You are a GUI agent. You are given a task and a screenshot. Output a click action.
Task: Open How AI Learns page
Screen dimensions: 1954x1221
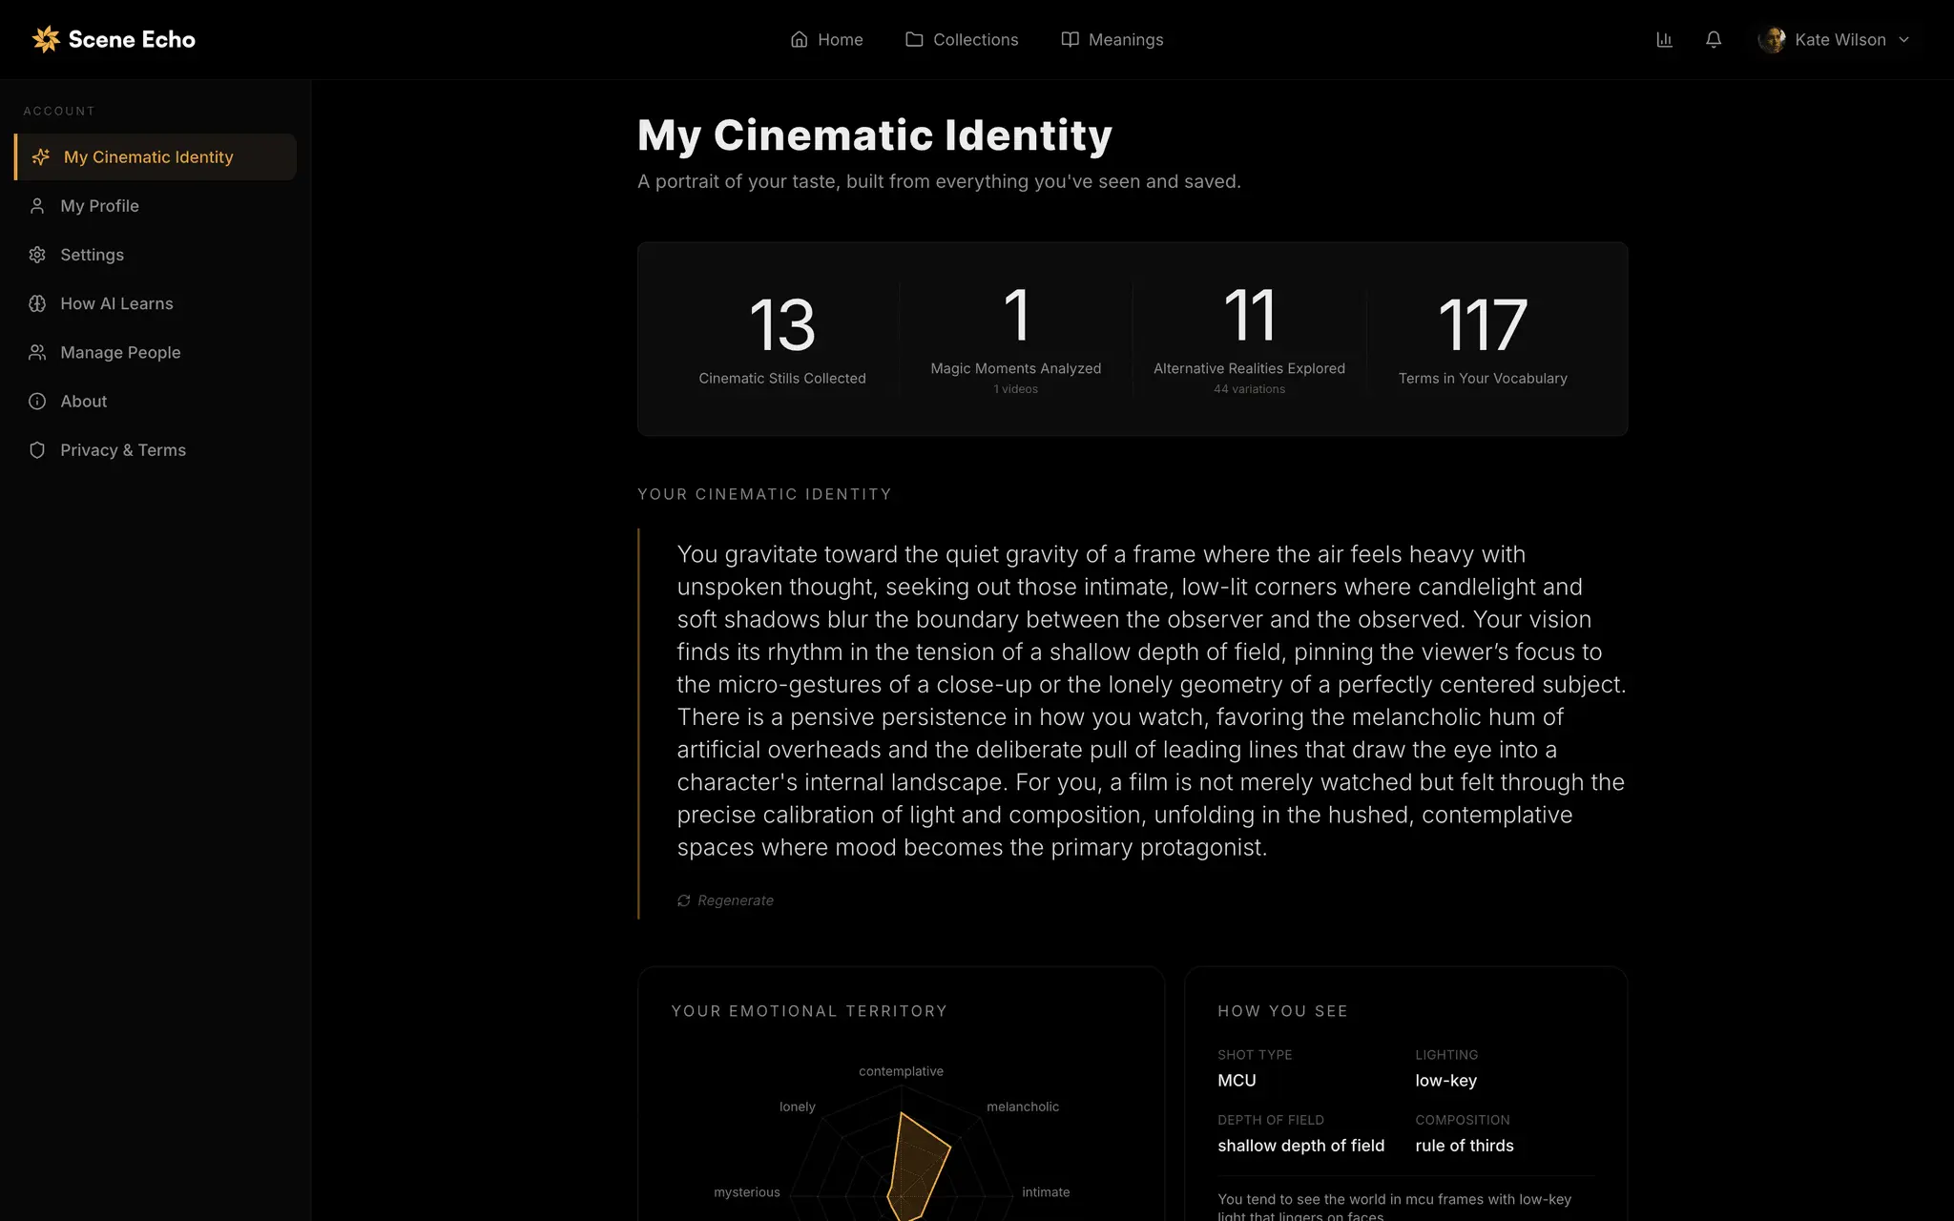pyautogui.click(x=156, y=303)
